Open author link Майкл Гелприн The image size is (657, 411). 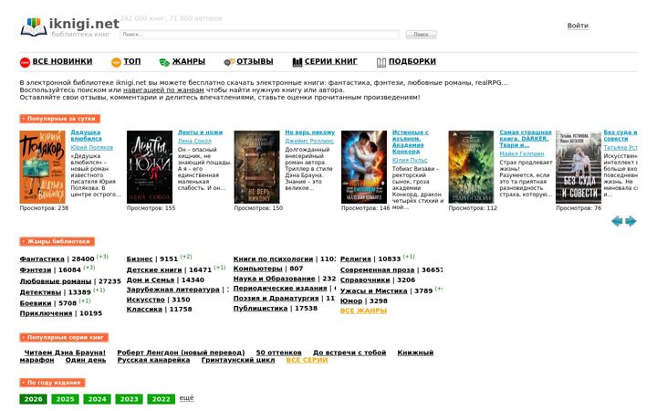click(x=522, y=154)
